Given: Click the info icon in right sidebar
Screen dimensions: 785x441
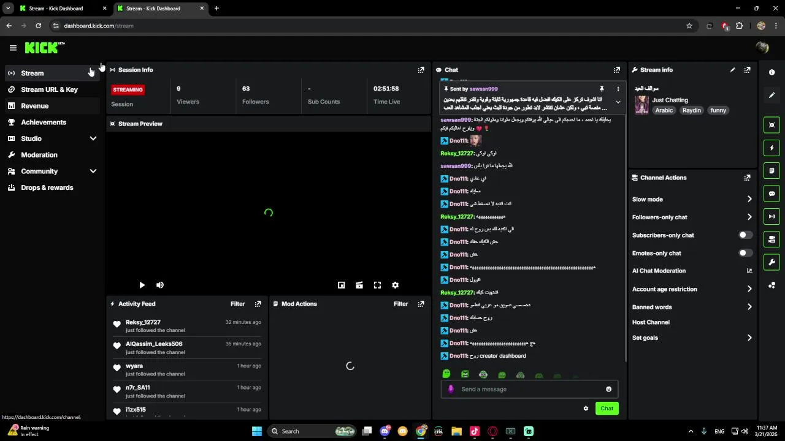Looking at the screenshot, I should pyautogui.click(x=772, y=72).
